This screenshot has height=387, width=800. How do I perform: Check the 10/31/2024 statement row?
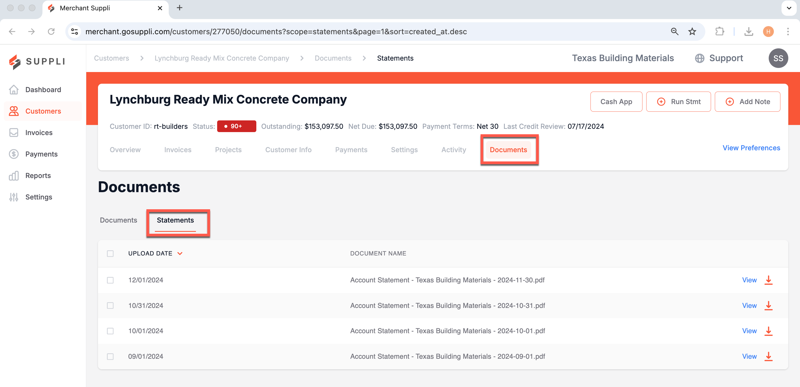pos(110,305)
